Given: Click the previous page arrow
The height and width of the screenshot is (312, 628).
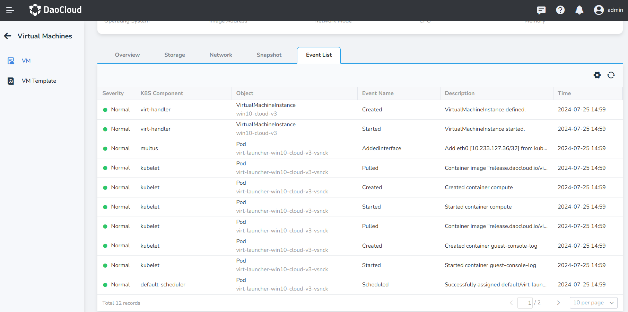Looking at the screenshot, I should click(511, 303).
